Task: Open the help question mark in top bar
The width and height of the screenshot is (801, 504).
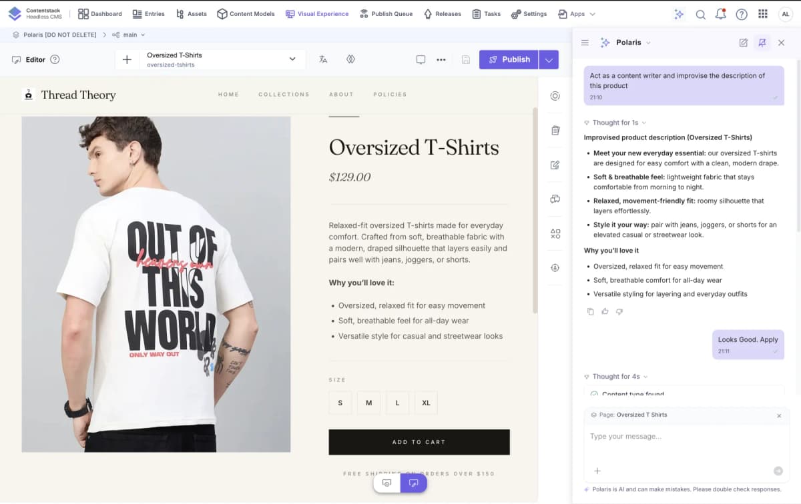Action: [742, 14]
